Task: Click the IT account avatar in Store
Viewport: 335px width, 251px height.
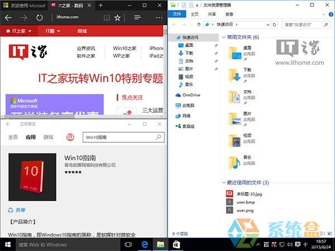Action: 70,137
